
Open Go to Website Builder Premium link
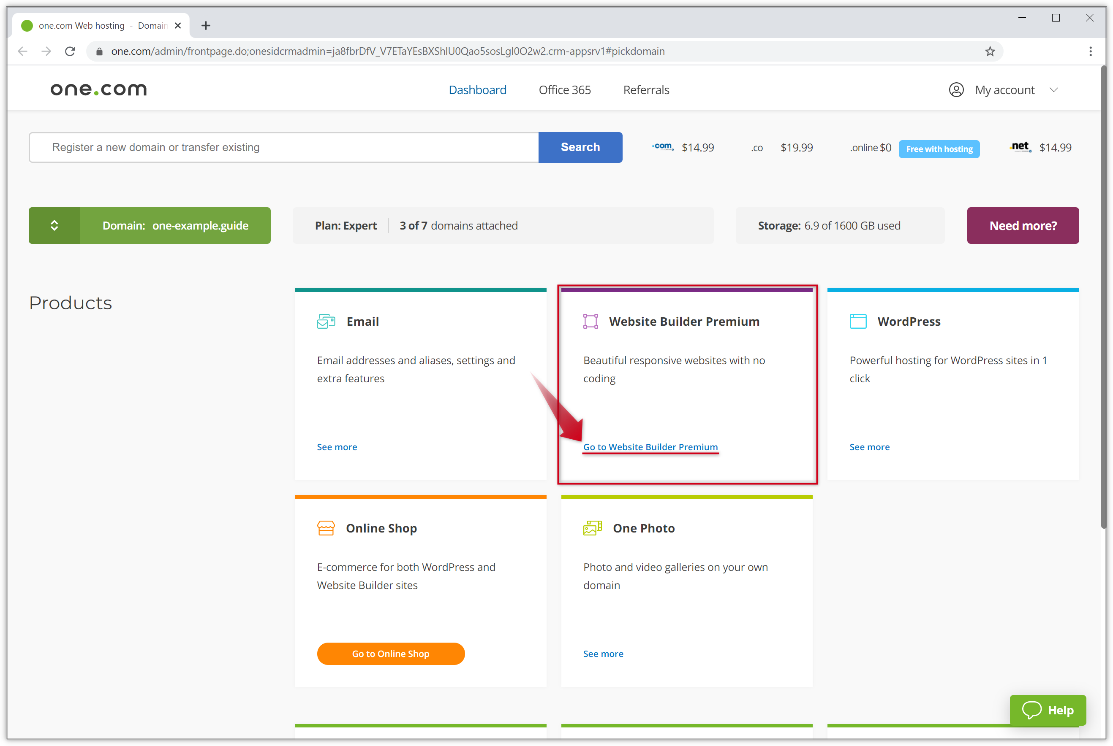pos(650,447)
